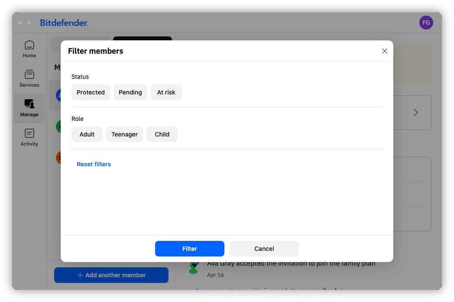
Task: Open the FG account avatar
Action: coord(426,23)
